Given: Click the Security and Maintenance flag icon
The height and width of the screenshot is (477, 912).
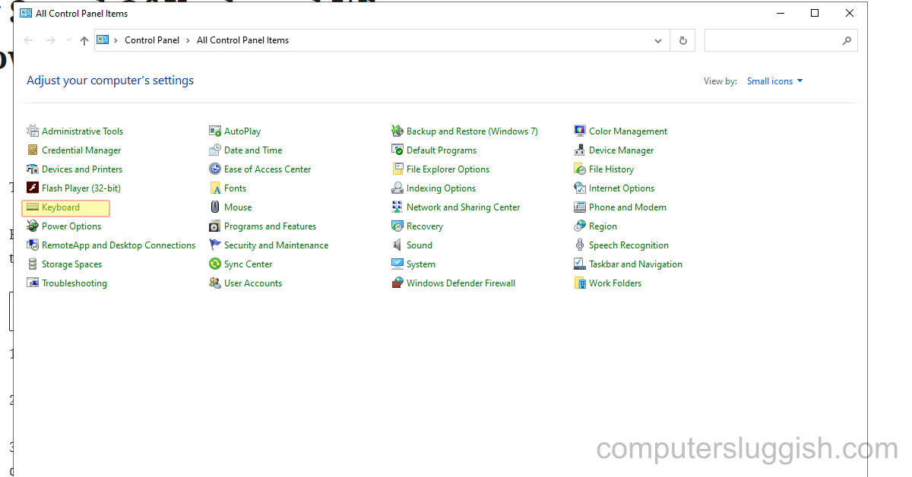Looking at the screenshot, I should point(215,245).
